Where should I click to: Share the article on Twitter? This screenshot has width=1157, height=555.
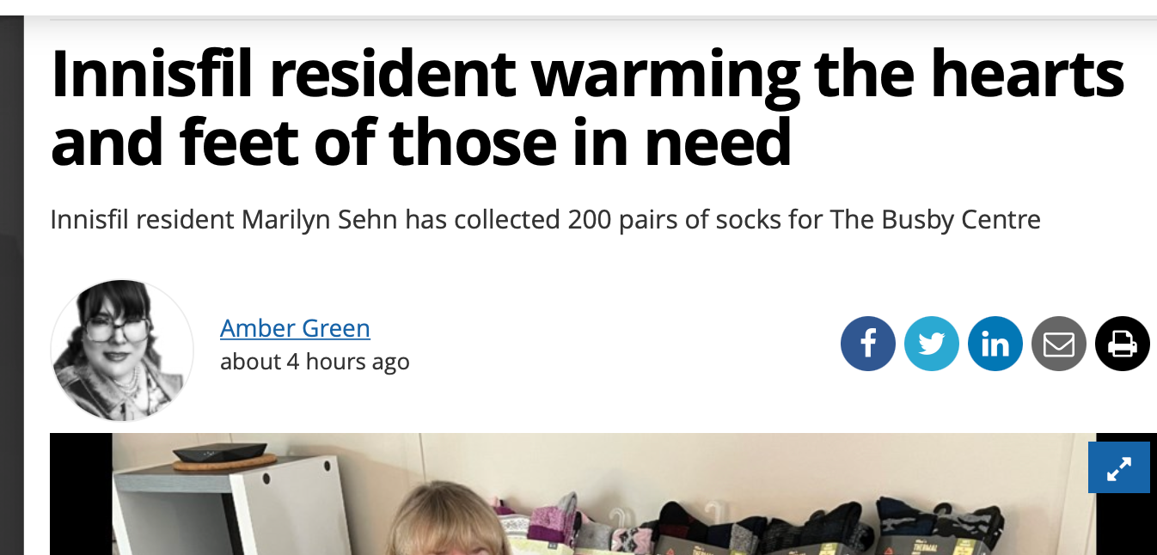931,344
